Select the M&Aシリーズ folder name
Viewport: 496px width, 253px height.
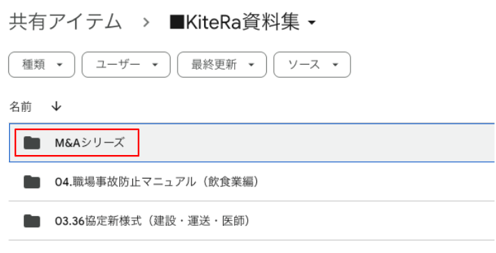[90, 143]
